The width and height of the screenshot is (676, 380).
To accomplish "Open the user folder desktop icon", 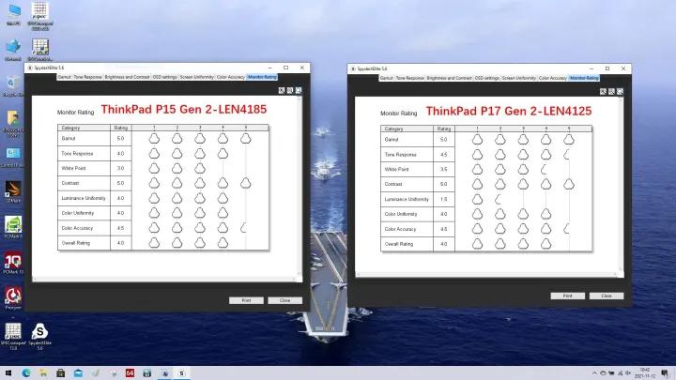I will click(13, 123).
